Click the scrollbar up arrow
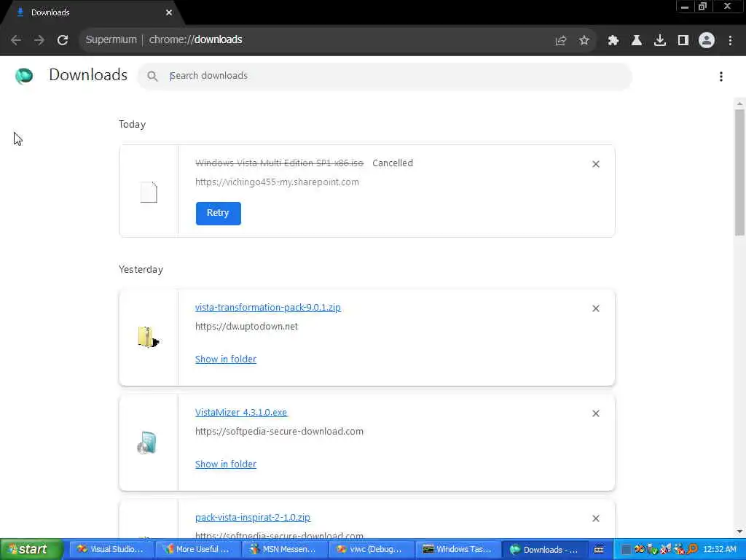The height and width of the screenshot is (560, 746). coord(739,104)
